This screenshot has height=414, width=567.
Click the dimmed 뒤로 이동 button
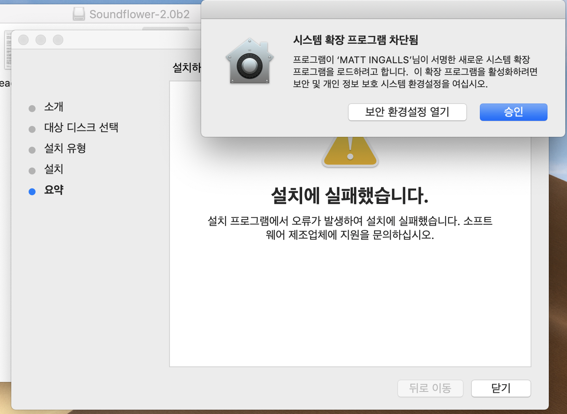(x=430, y=388)
